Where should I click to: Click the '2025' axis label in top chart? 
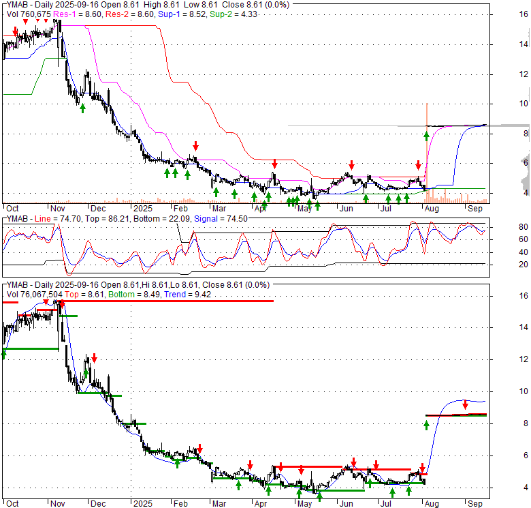pyautogui.click(x=142, y=209)
